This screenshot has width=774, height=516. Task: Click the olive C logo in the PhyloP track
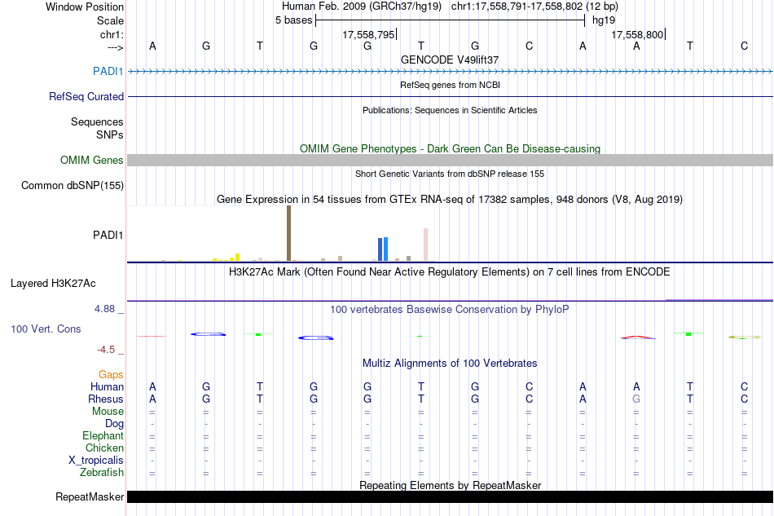tap(745, 337)
